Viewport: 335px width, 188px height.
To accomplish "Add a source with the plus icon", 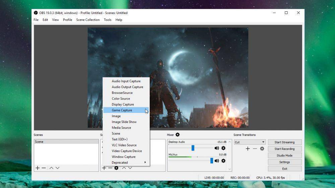I will tap(104, 168).
